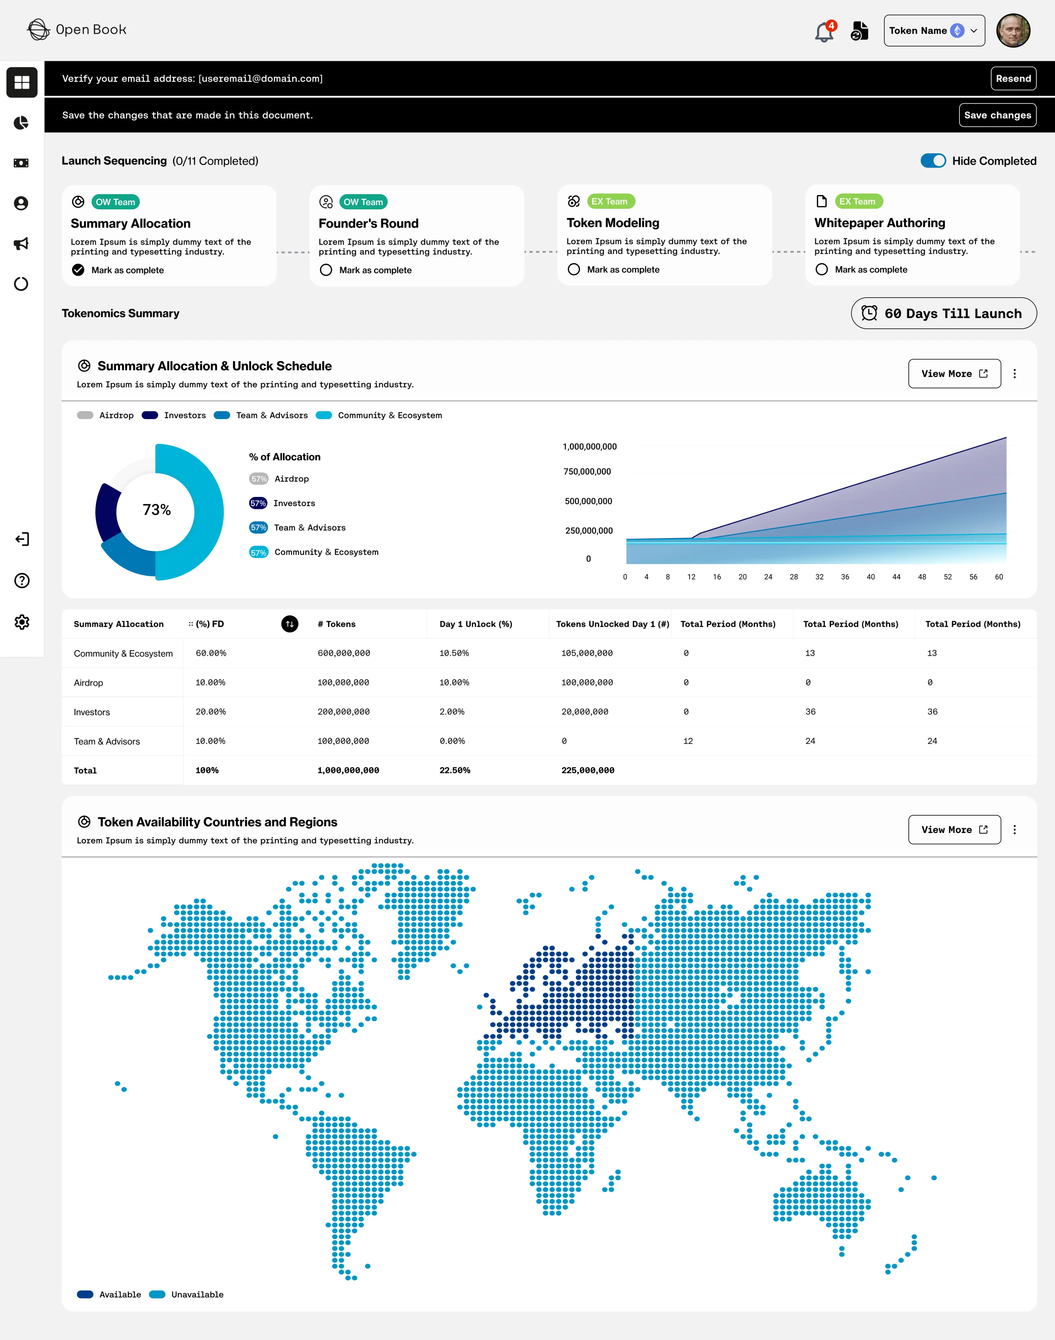
Task: Click the 60 Days Till Launch pill
Action: 943,313
